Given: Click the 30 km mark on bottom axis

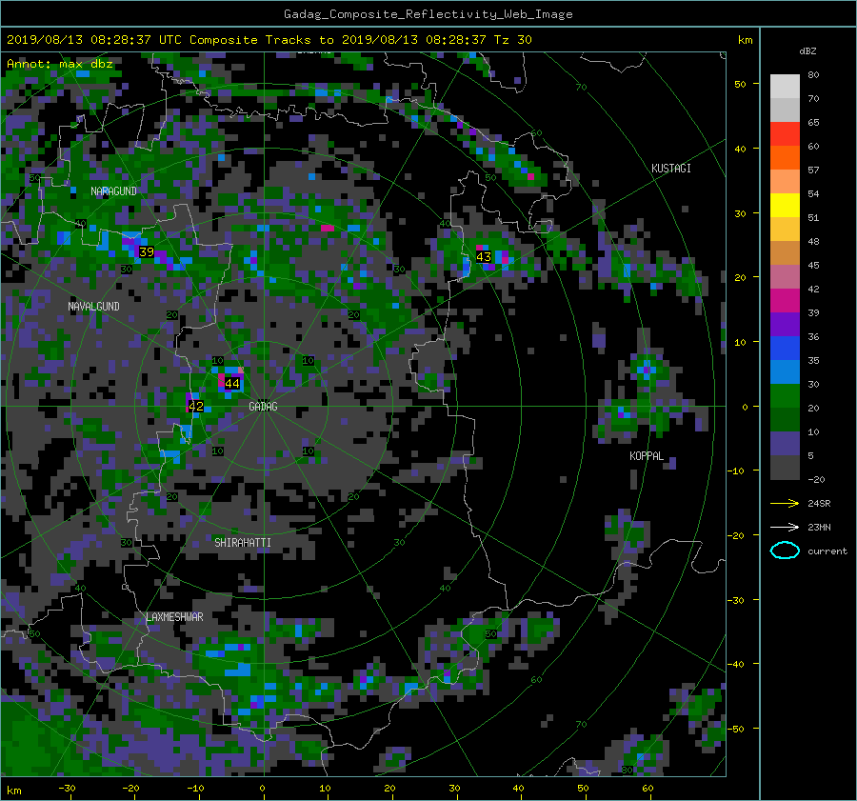Looking at the screenshot, I should coord(454,789).
